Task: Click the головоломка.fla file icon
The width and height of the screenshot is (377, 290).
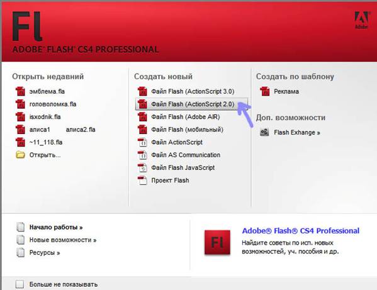Action: tap(20, 104)
